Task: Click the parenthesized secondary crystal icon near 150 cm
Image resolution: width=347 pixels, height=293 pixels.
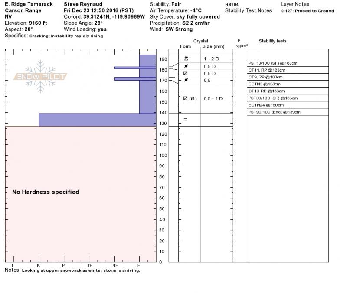Action: tap(193, 98)
